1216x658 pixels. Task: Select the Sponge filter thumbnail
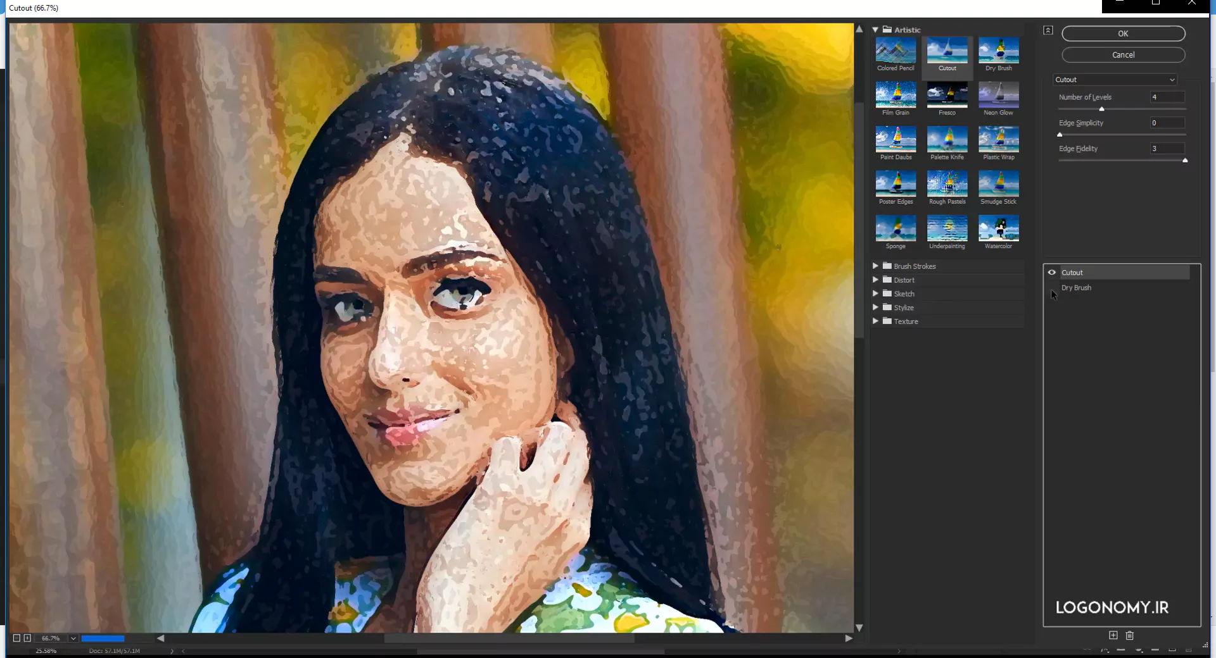tap(896, 228)
